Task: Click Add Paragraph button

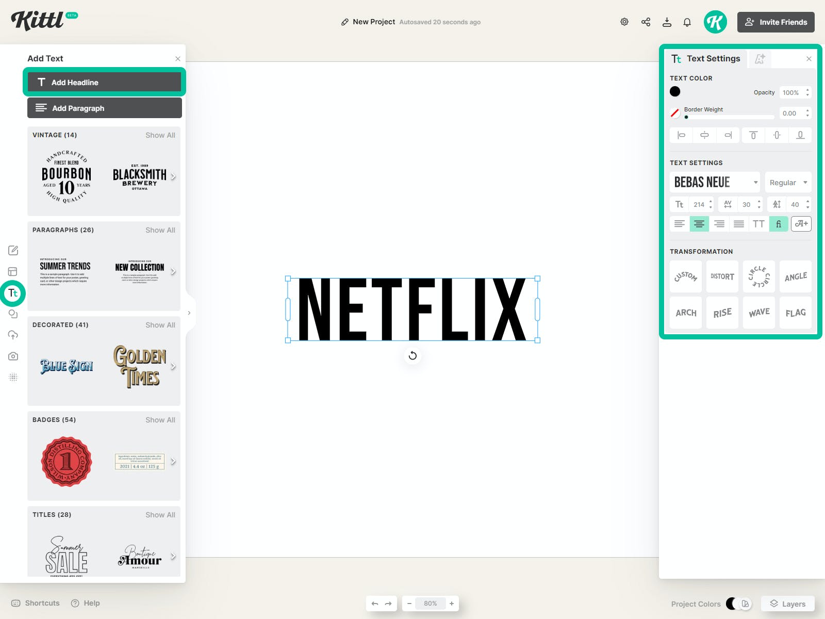Action: click(x=104, y=108)
